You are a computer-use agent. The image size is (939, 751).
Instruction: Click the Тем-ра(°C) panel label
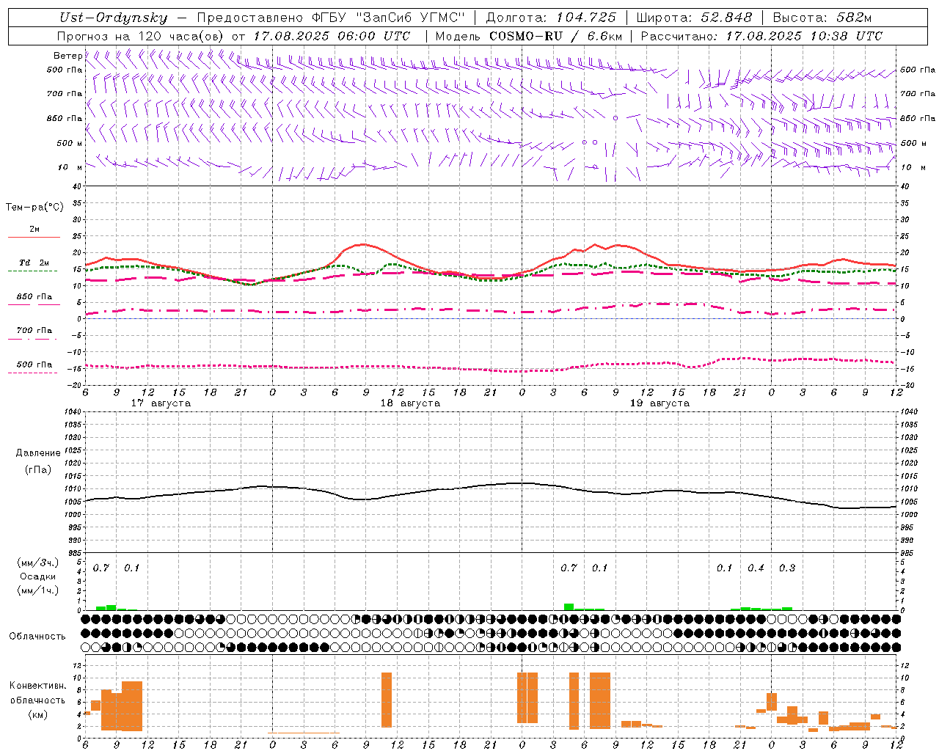[34, 208]
